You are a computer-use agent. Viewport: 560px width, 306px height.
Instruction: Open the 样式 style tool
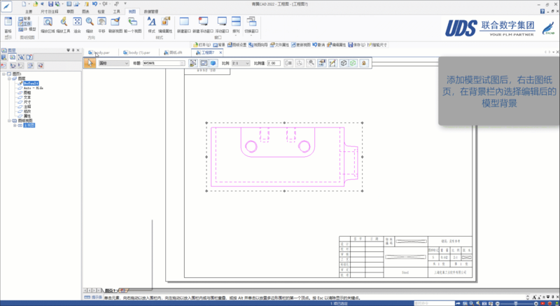pos(150,23)
